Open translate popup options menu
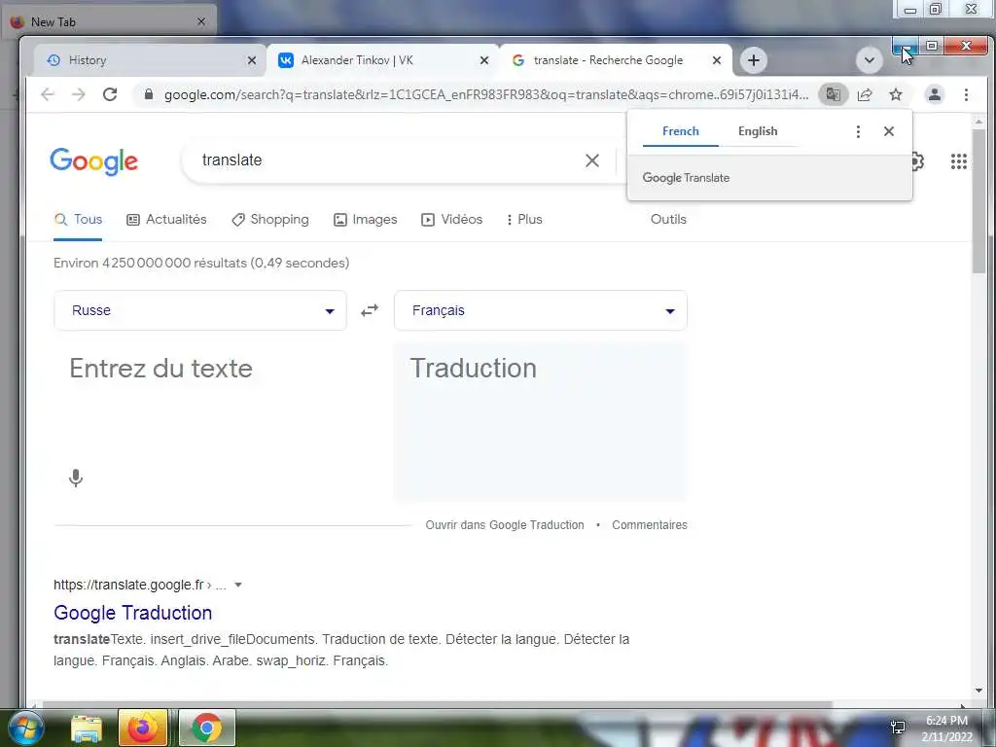This screenshot has width=996, height=747. click(x=858, y=131)
